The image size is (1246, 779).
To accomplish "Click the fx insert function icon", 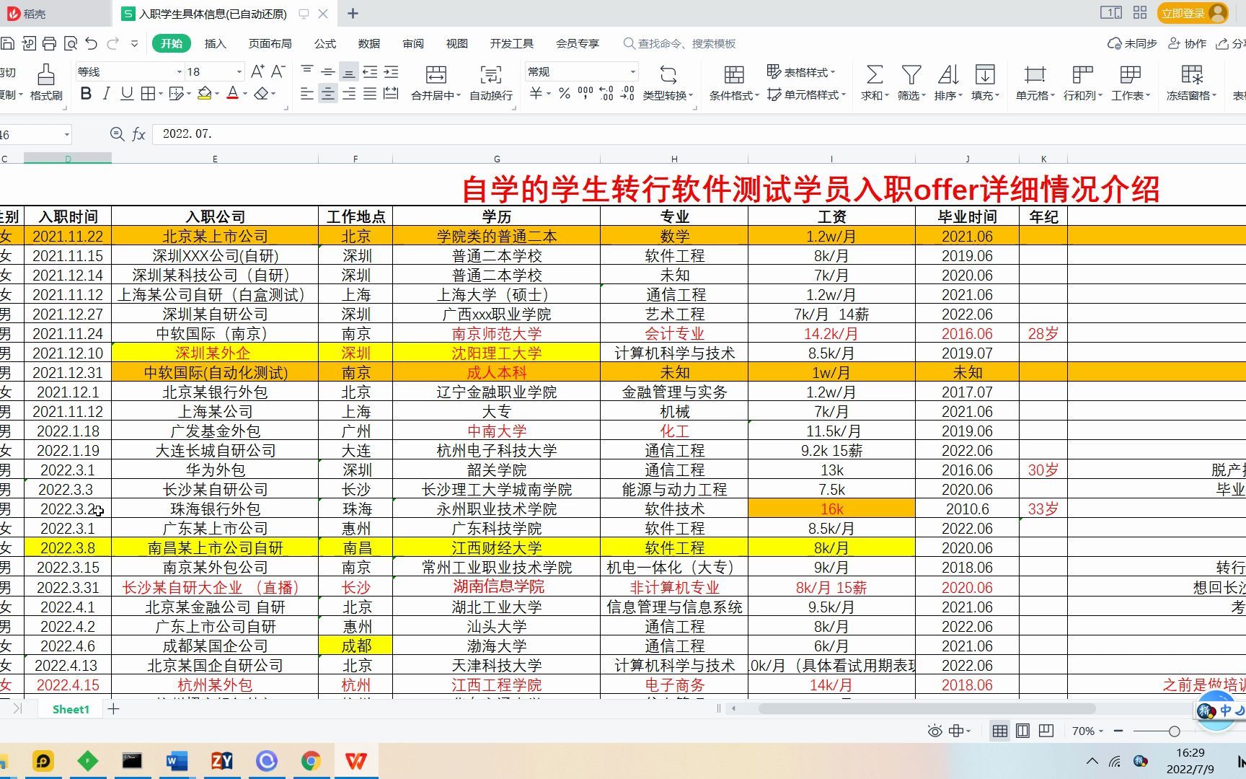I will tap(138, 134).
